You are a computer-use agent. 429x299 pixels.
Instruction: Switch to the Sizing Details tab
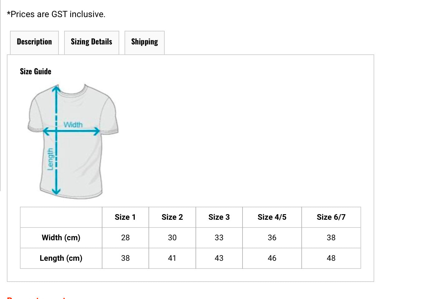coord(92,42)
